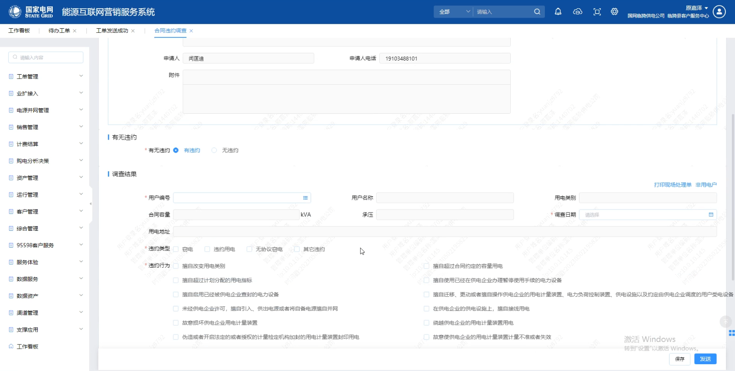
Task: Enable the 擅自改变用电类别 checkbox
Action: [176, 266]
